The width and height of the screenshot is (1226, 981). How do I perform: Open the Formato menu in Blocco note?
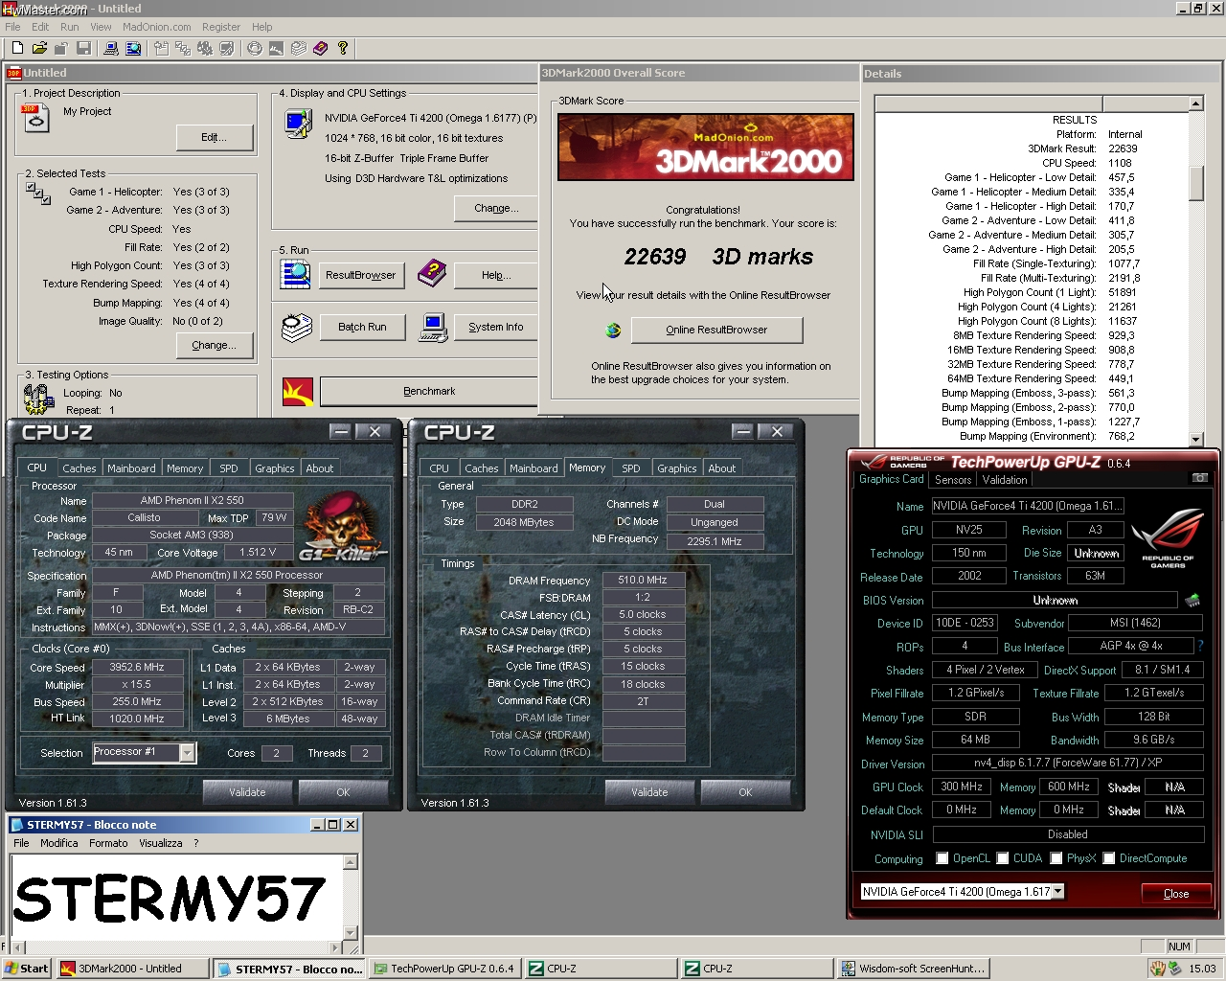point(108,843)
